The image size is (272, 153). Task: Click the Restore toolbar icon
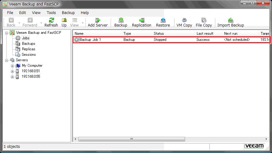(x=163, y=20)
